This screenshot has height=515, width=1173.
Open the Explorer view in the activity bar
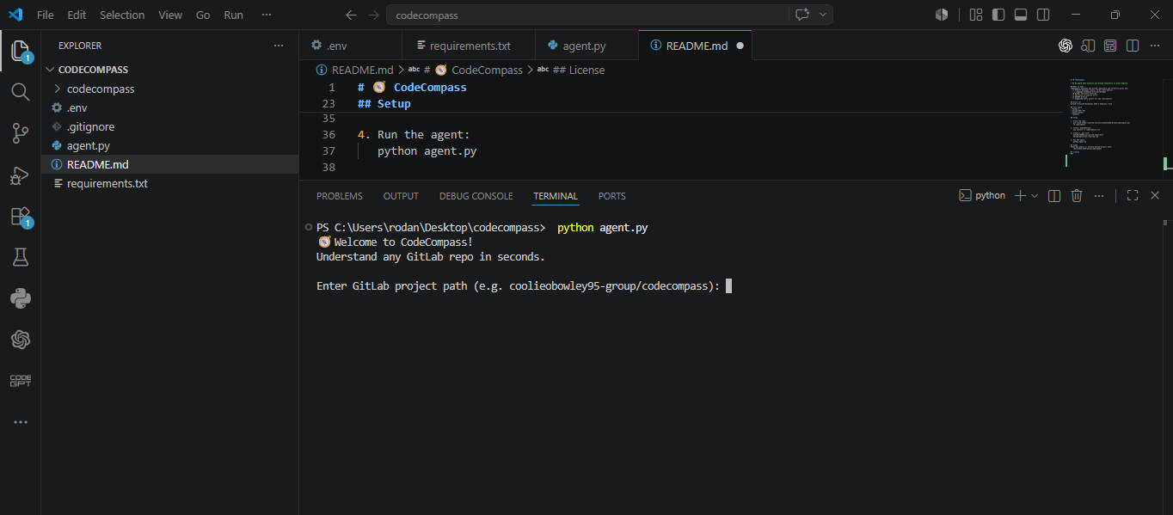pyautogui.click(x=21, y=51)
